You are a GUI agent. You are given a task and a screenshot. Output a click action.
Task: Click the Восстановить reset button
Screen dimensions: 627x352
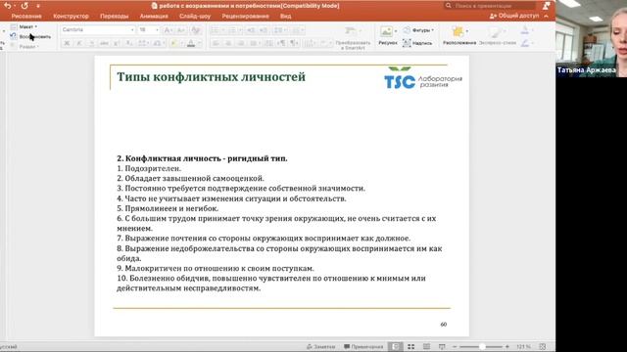click(30, 36)
